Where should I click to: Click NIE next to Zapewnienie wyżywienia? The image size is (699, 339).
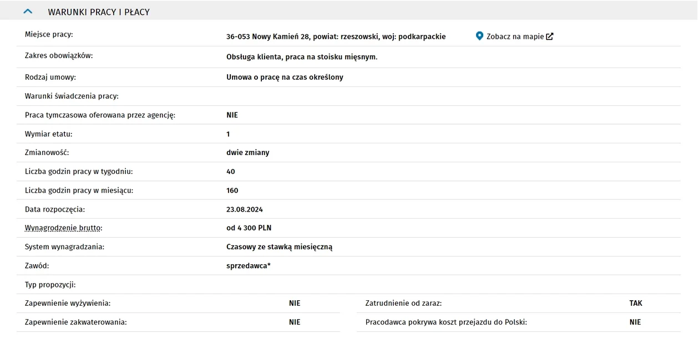tap(295, 303)
